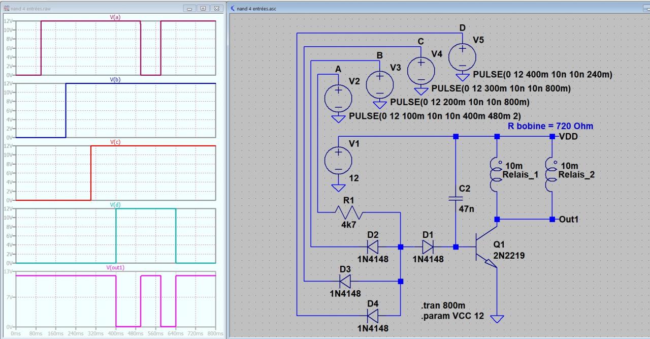
Task: Click the Out1 net label
Action: [x=569, y=219]
